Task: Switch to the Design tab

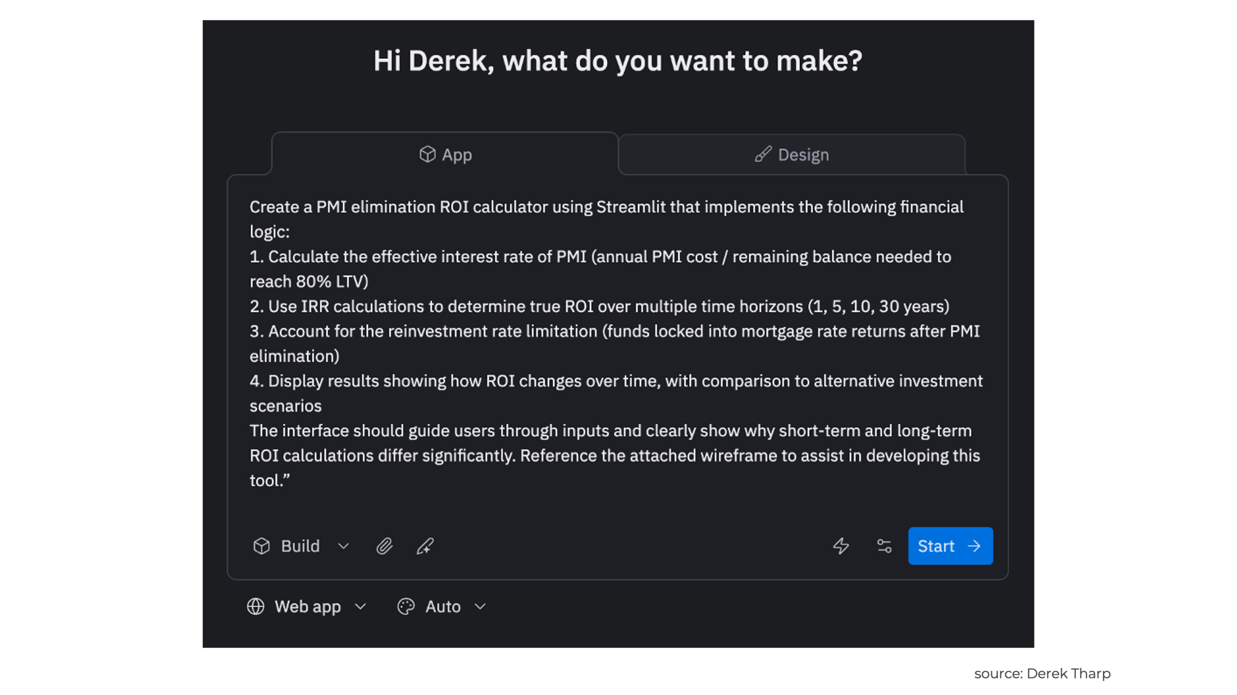Action: 791,154
